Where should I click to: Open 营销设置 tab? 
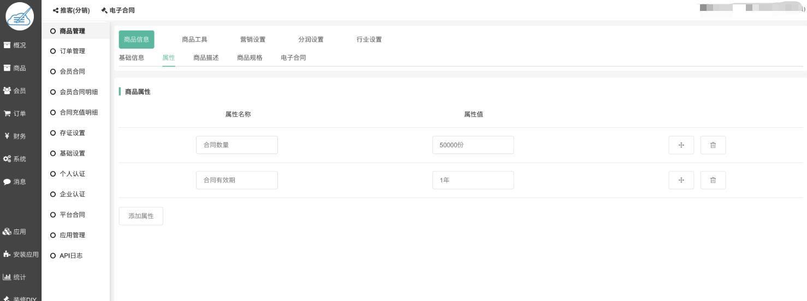[253, 40]
